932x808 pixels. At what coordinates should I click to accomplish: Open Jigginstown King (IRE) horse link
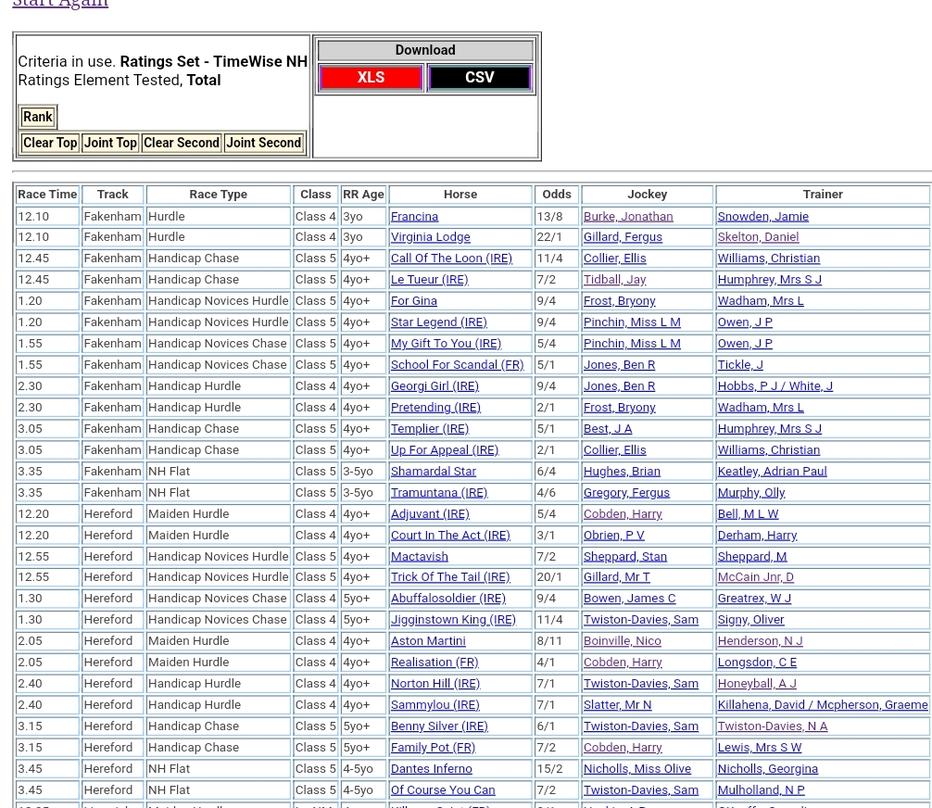452,619
